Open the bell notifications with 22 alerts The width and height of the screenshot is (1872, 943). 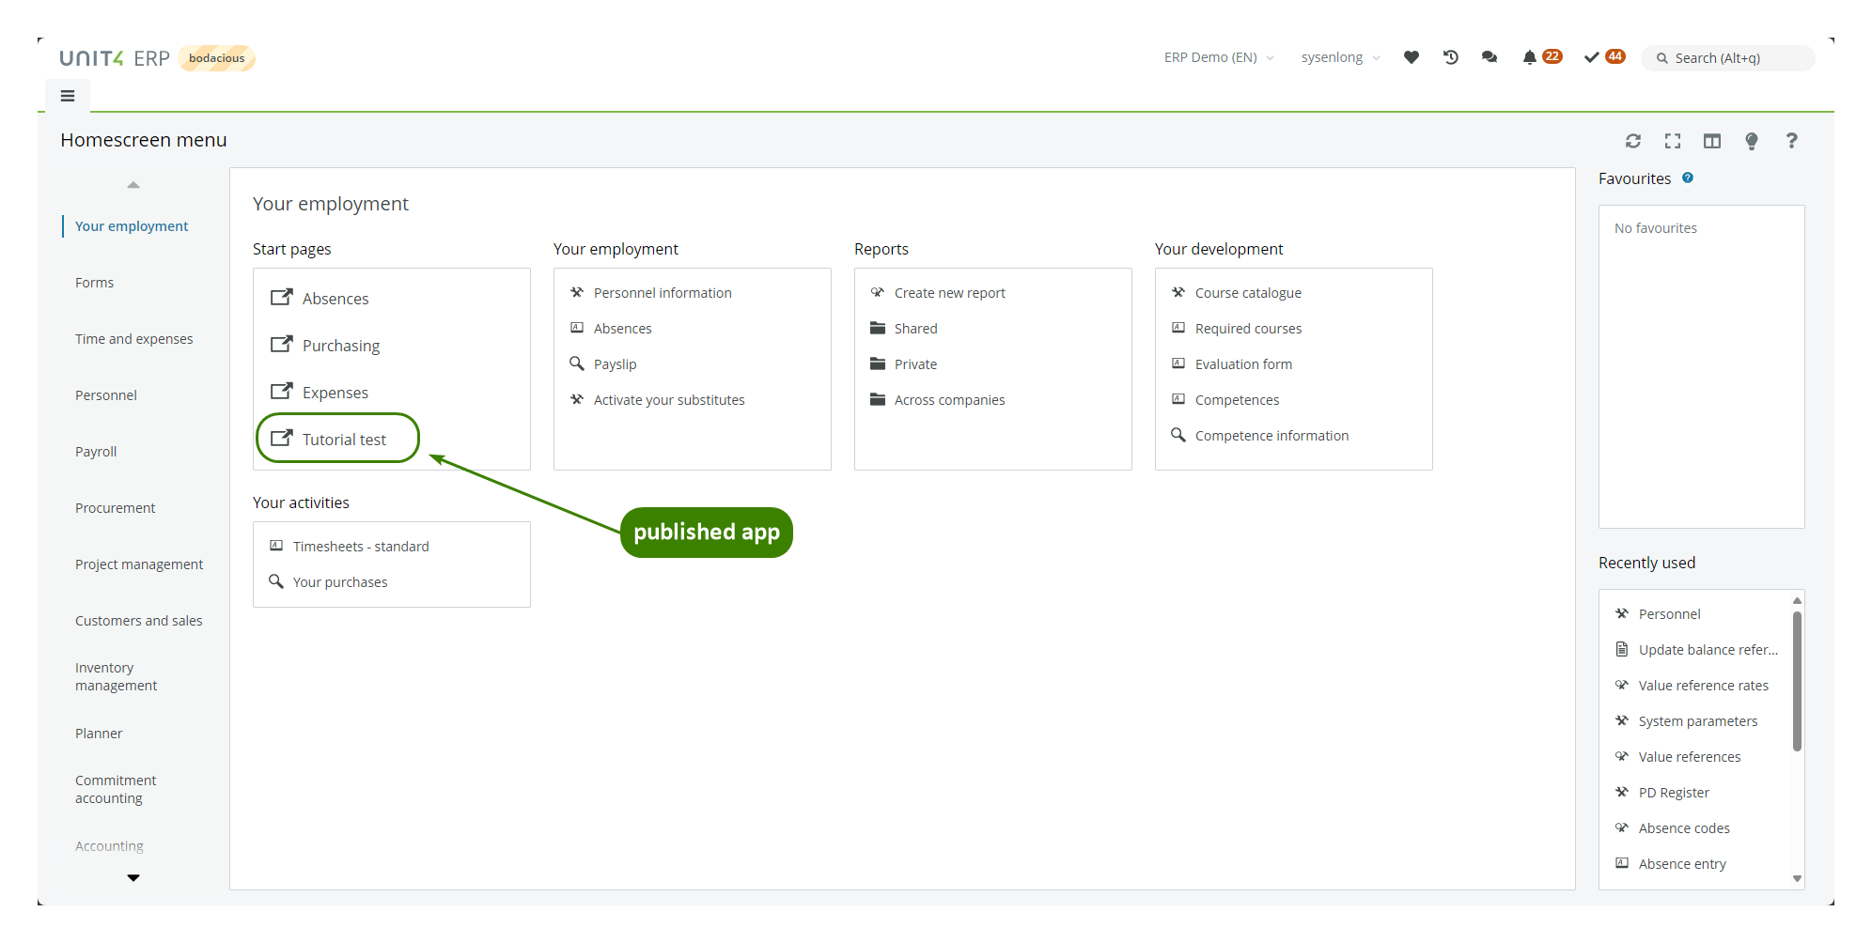(1531, 57)
